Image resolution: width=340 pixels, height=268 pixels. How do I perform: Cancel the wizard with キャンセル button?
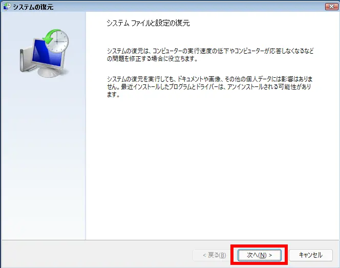tap(310, 255)
